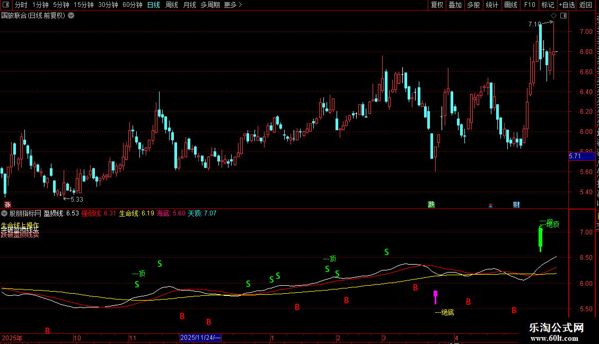The height and width of the screenshot is (344, 599).
Task: Click the 返回 back button
Action: [586, 5]
